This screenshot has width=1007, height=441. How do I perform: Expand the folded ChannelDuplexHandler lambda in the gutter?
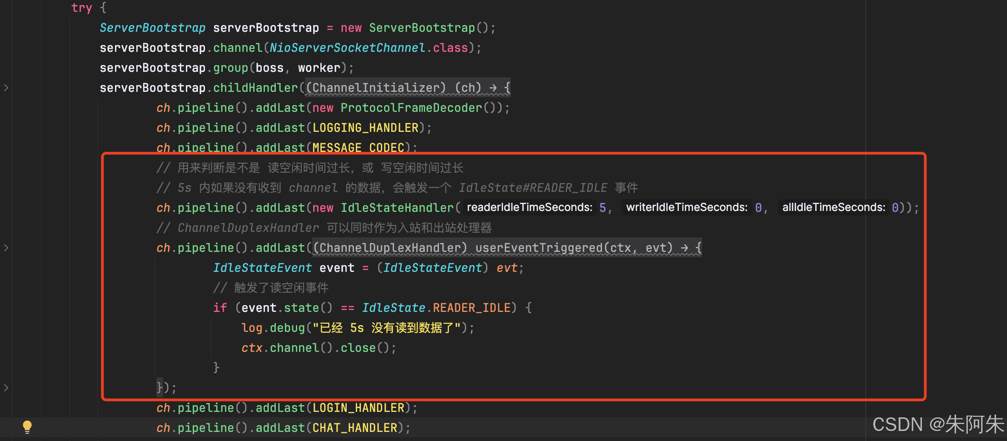(6, 248)
